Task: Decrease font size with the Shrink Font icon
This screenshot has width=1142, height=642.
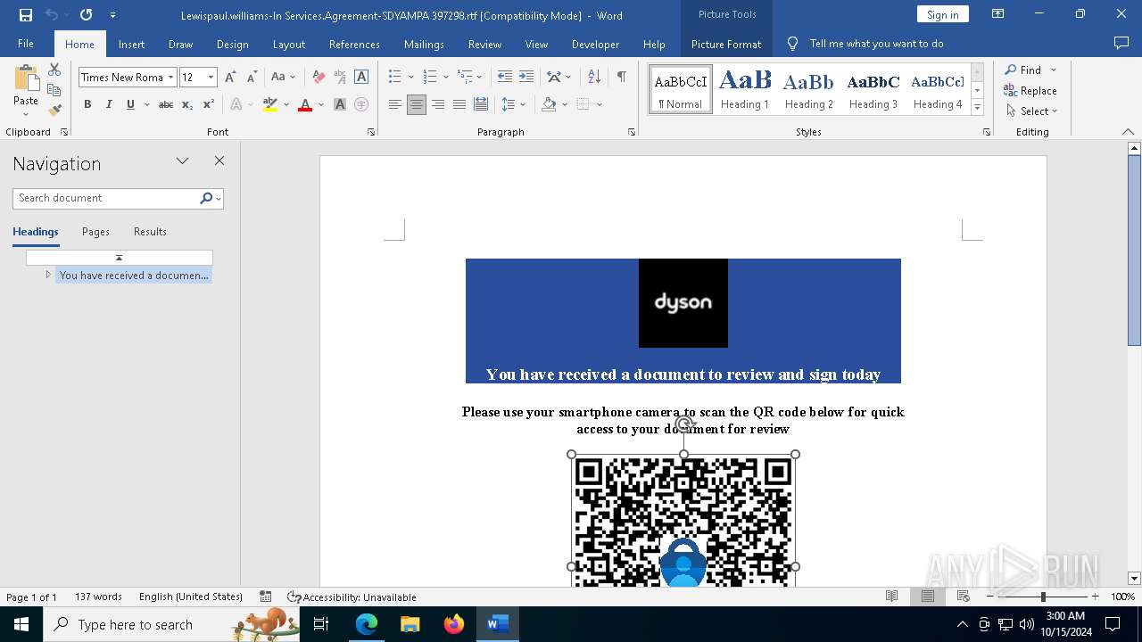Action: point(252,77)
